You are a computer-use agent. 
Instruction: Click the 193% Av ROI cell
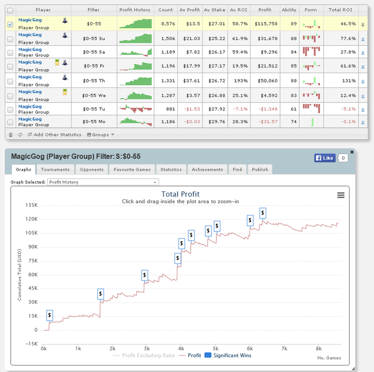coord(239,80)
